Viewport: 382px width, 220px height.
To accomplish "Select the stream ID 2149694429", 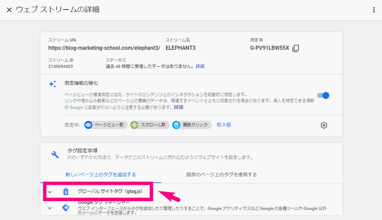I will pyautogui.click(x=61, y=67).
